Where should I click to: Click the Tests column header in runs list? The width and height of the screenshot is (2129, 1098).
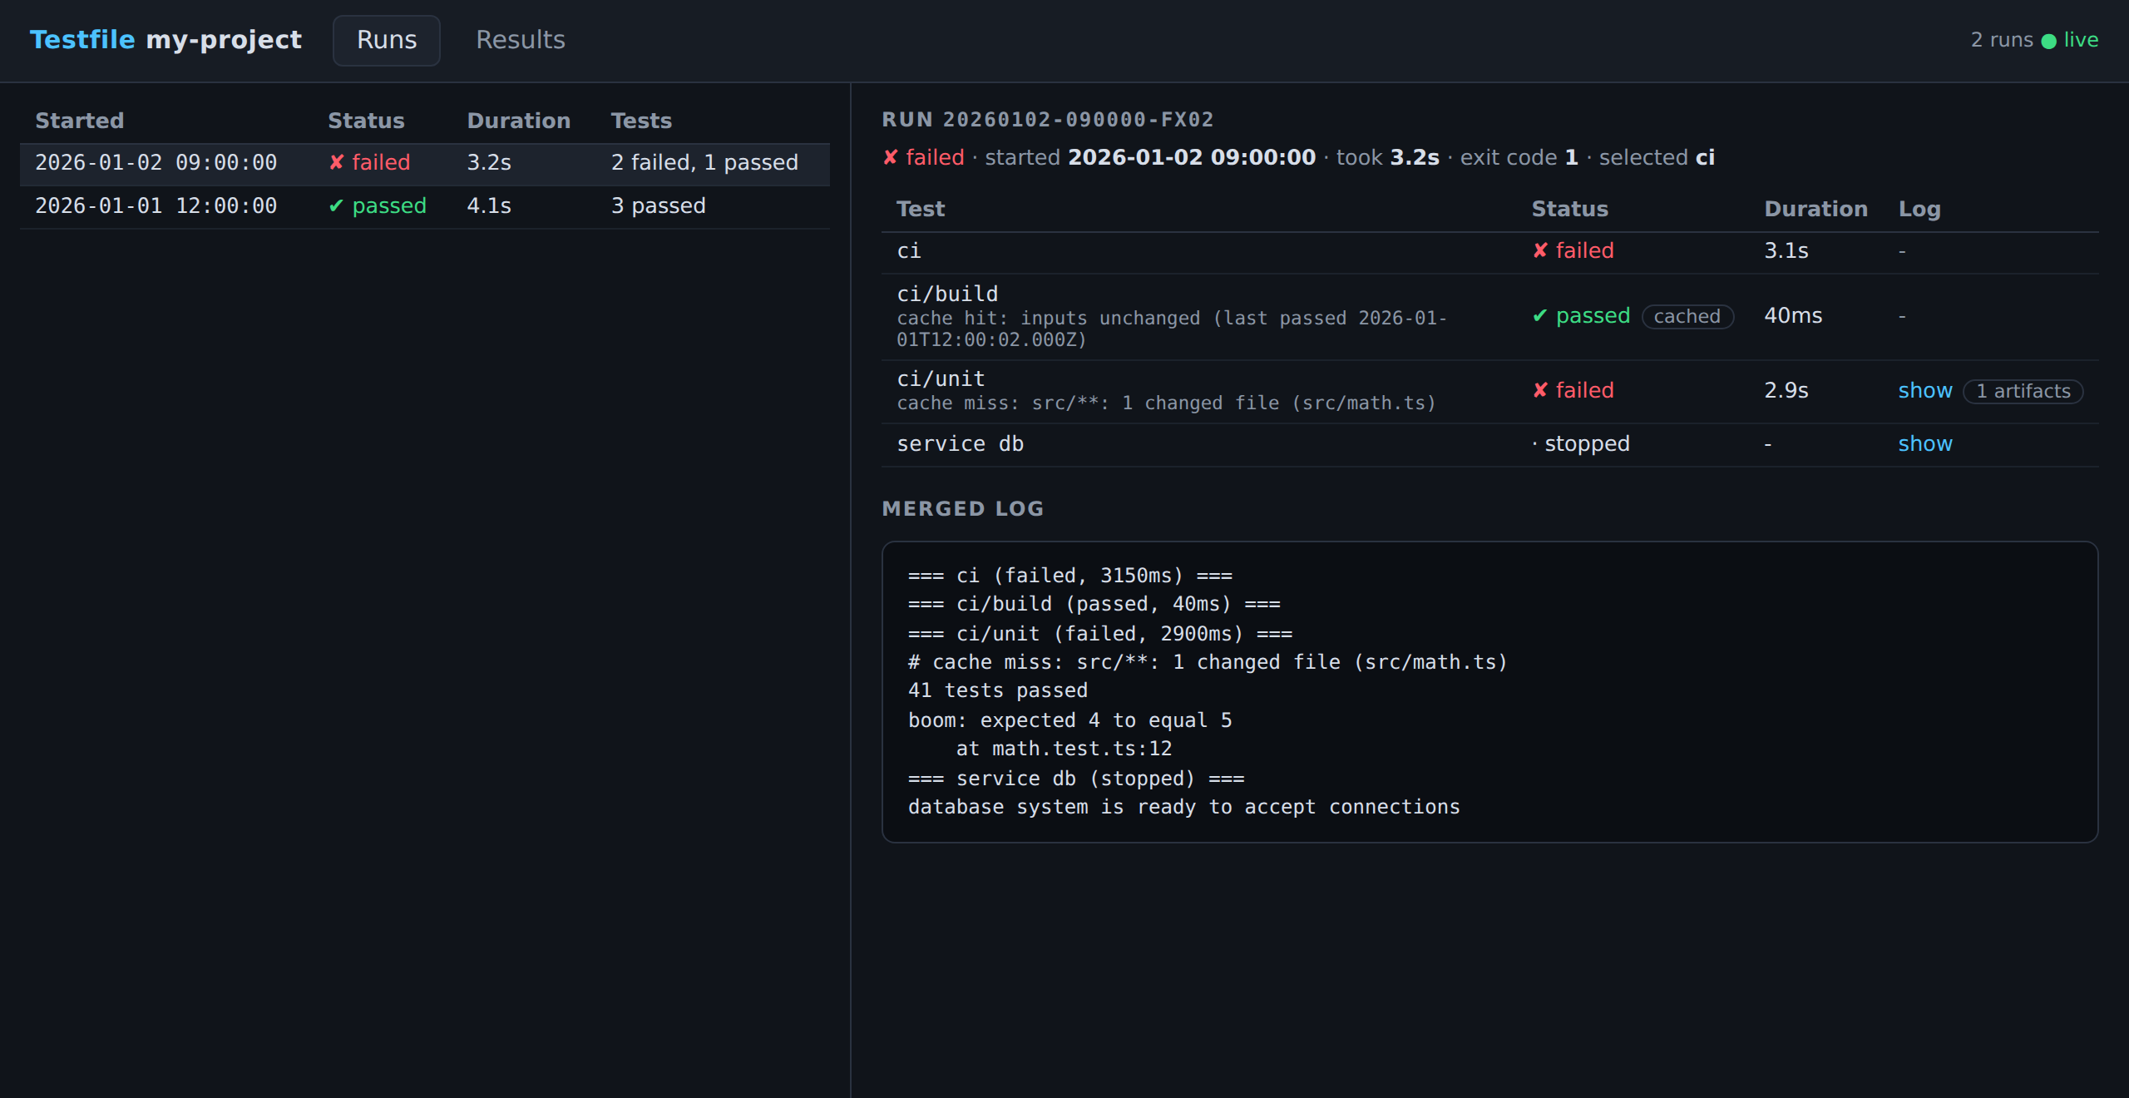(x=641, y=121)
